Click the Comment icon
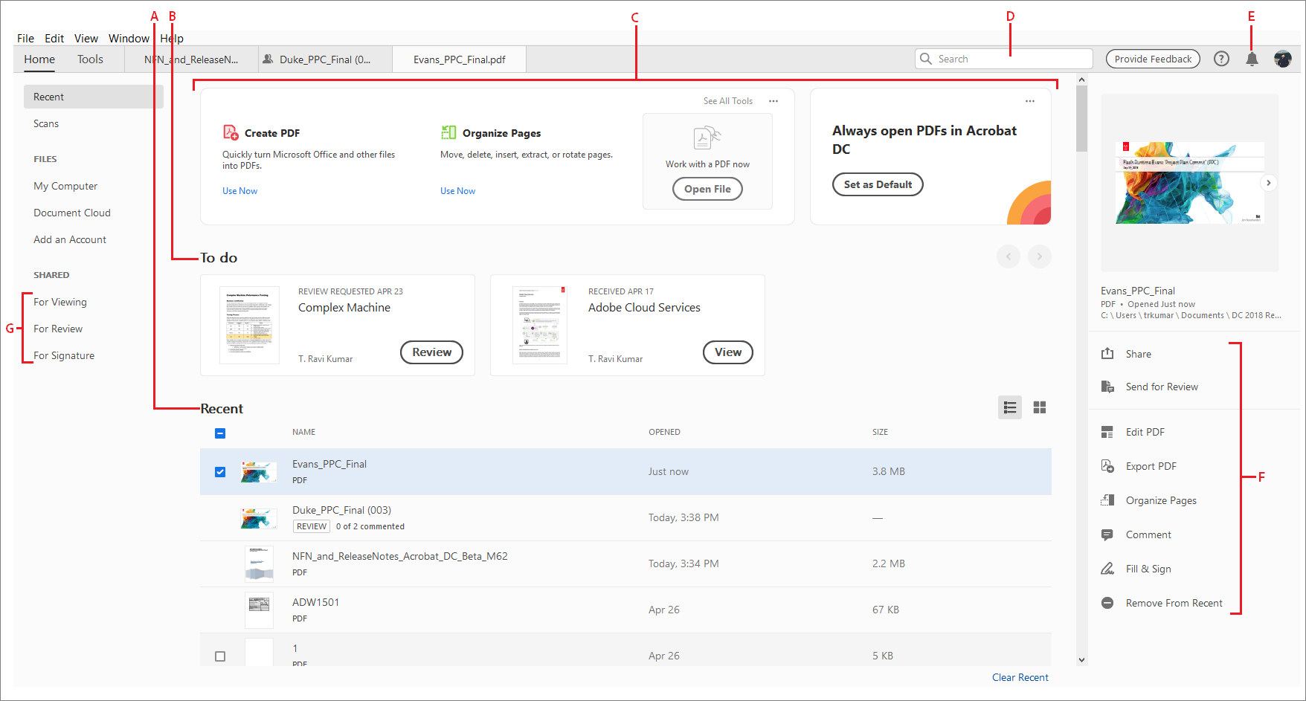 1107,534
